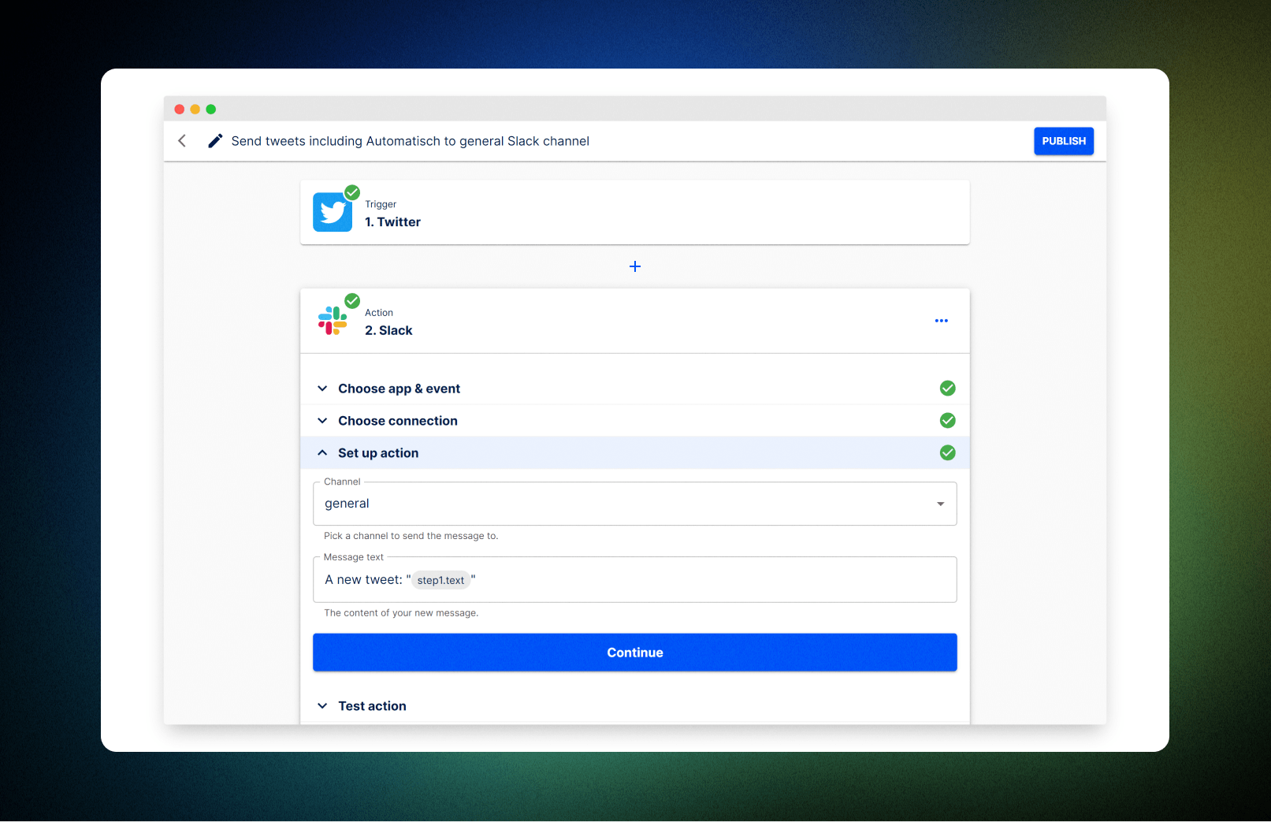Publish the flow
Screen dimensions: 1271x822
point(1064,141)
